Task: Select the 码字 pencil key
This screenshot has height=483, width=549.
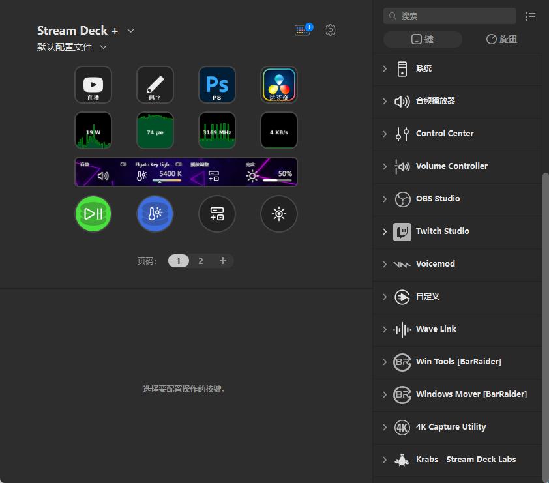Action: [155, 85]
